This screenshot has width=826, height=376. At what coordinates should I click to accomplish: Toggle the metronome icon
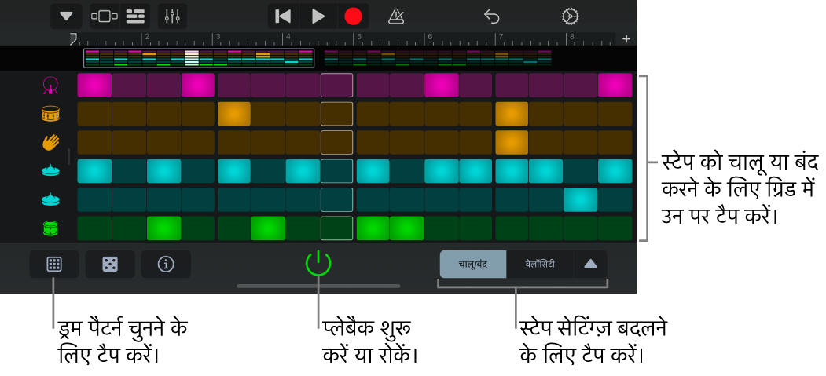coord(395,16)
